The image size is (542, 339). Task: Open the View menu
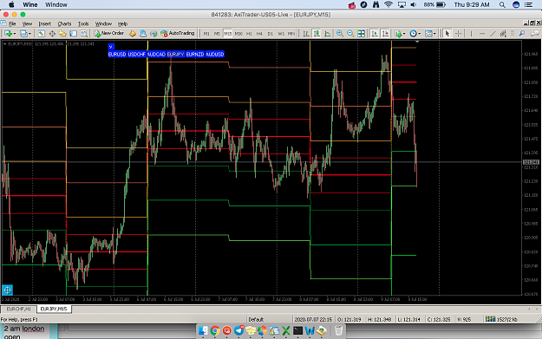tap(27, 24)
